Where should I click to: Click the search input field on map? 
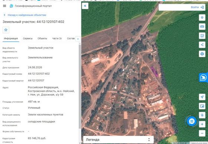[174, 7]
